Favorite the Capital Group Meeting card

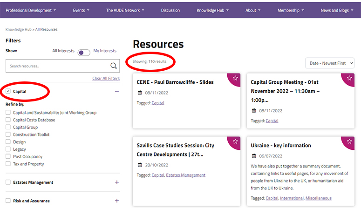pyautogui.click(x=349, y=78)
